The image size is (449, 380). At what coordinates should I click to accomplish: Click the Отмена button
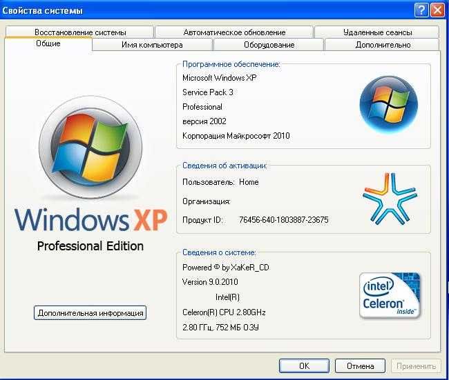click(x=360, y=366)
